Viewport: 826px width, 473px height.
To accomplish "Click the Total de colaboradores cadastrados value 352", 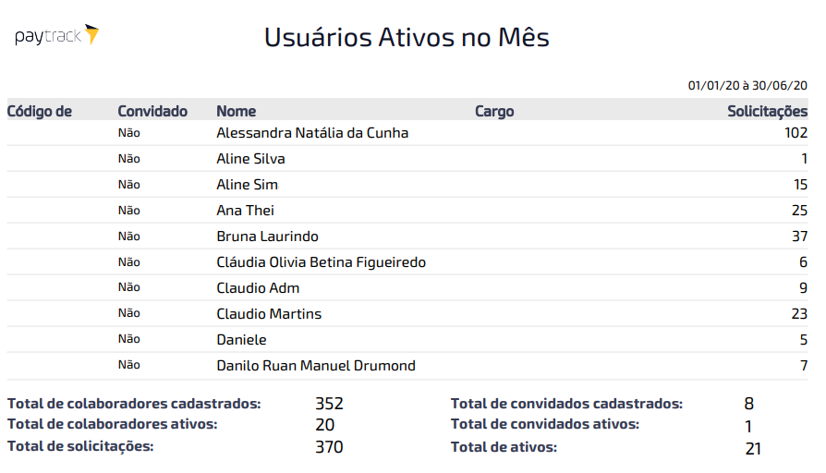I will tap(329, 404).
